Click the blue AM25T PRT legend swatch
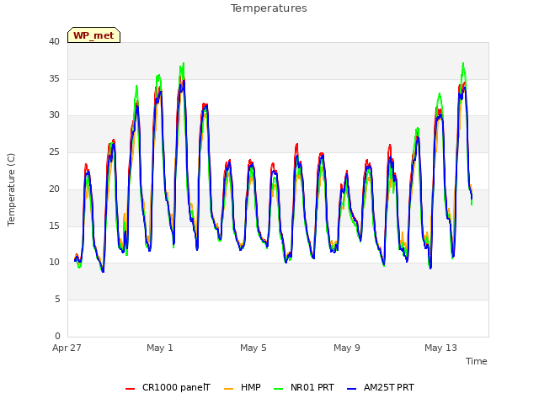The image size is (539, 404). click(352, 389)
